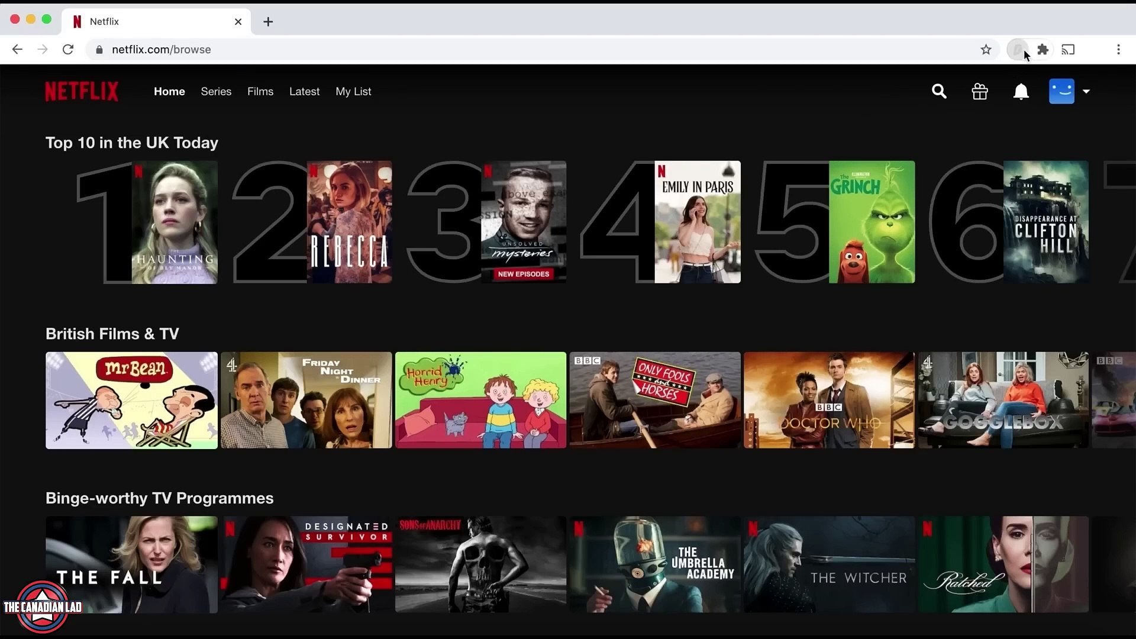Go to the Home menu item
Image resolution: width=1136 pixels, height=639 pixels.
coord(169,92)
